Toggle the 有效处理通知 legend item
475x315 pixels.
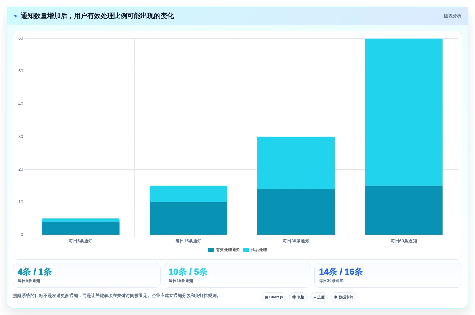tap(224, 250)
